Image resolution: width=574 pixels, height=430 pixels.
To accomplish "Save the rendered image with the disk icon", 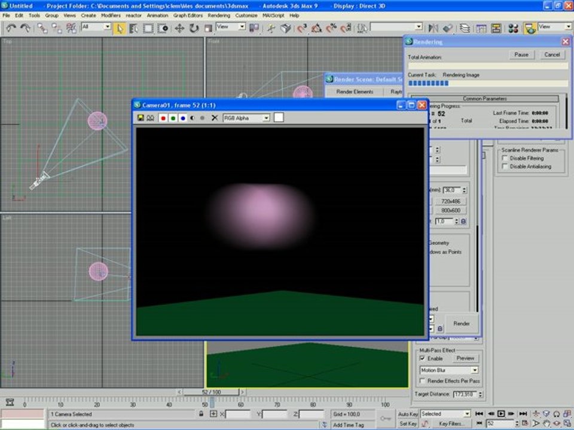I will click(141, 118).
